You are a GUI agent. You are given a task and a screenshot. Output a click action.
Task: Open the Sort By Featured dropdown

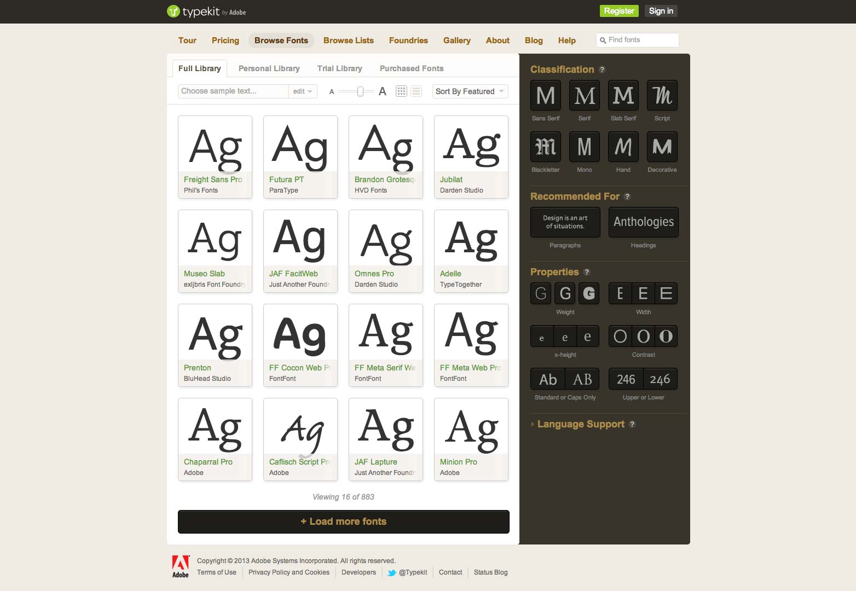click(470, 91)
